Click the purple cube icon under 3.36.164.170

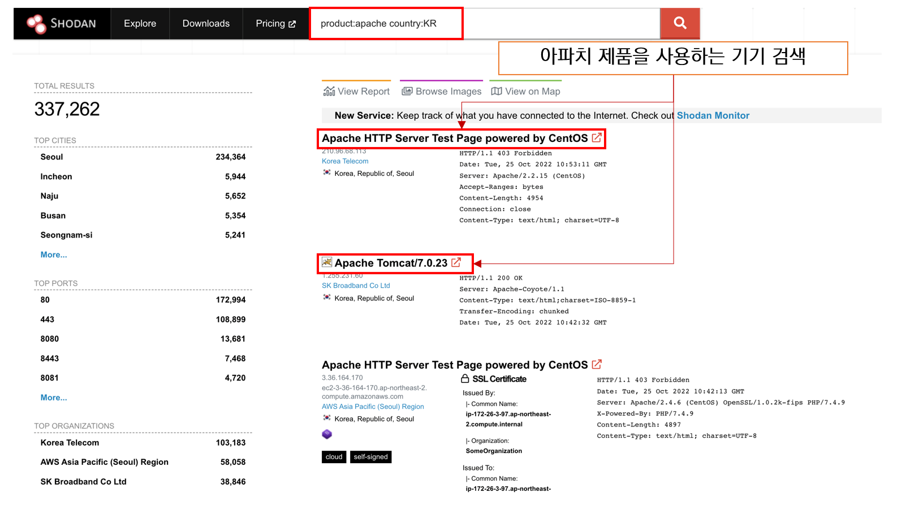(x=327, y=434)
